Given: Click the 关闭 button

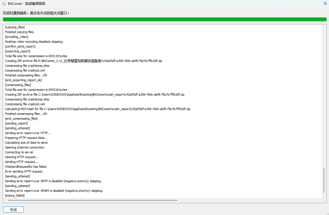Looking at the screenshot, I should point(13,210).
